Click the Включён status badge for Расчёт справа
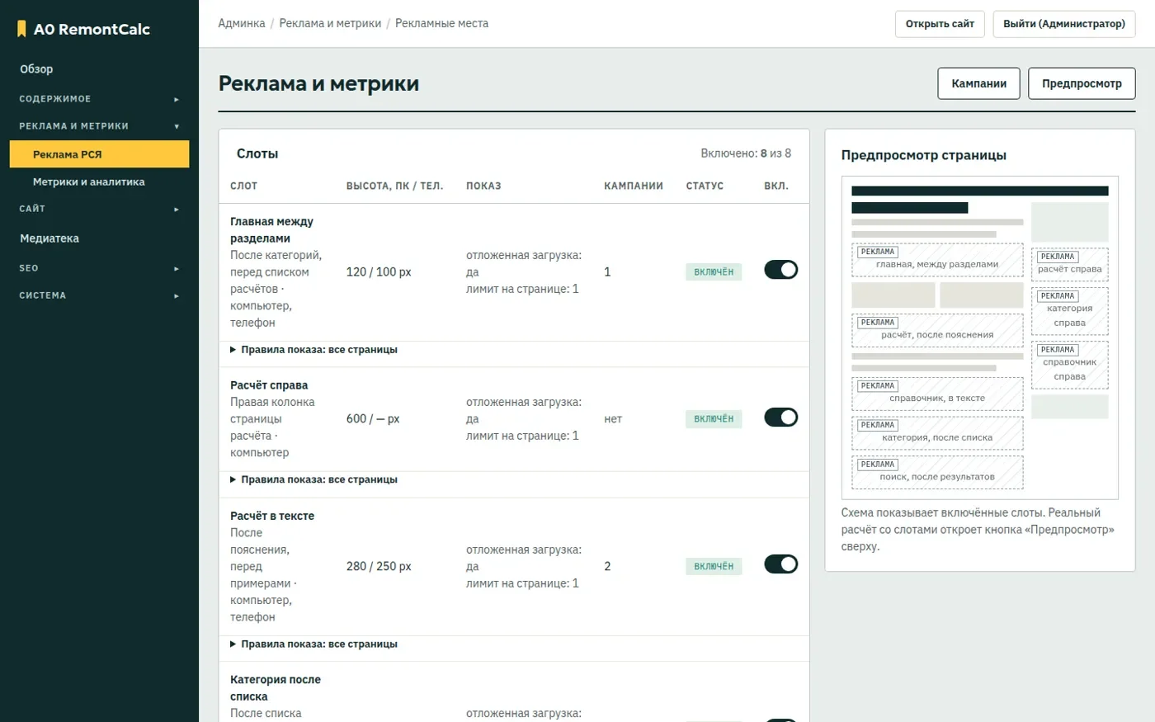The height and width of the screenshot is (722, 1155). (x=714, y=419)
